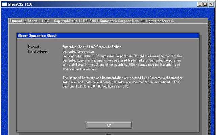Click the Symantec Ghost 11.0.2 copyright header line
The width and height of the screenshot is (216, 135).
(92, 21)
